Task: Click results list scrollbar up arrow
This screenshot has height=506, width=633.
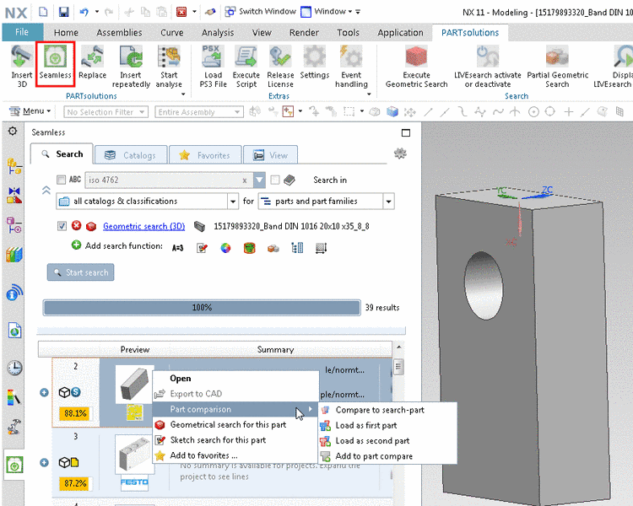Action: (x=398, y=347)
